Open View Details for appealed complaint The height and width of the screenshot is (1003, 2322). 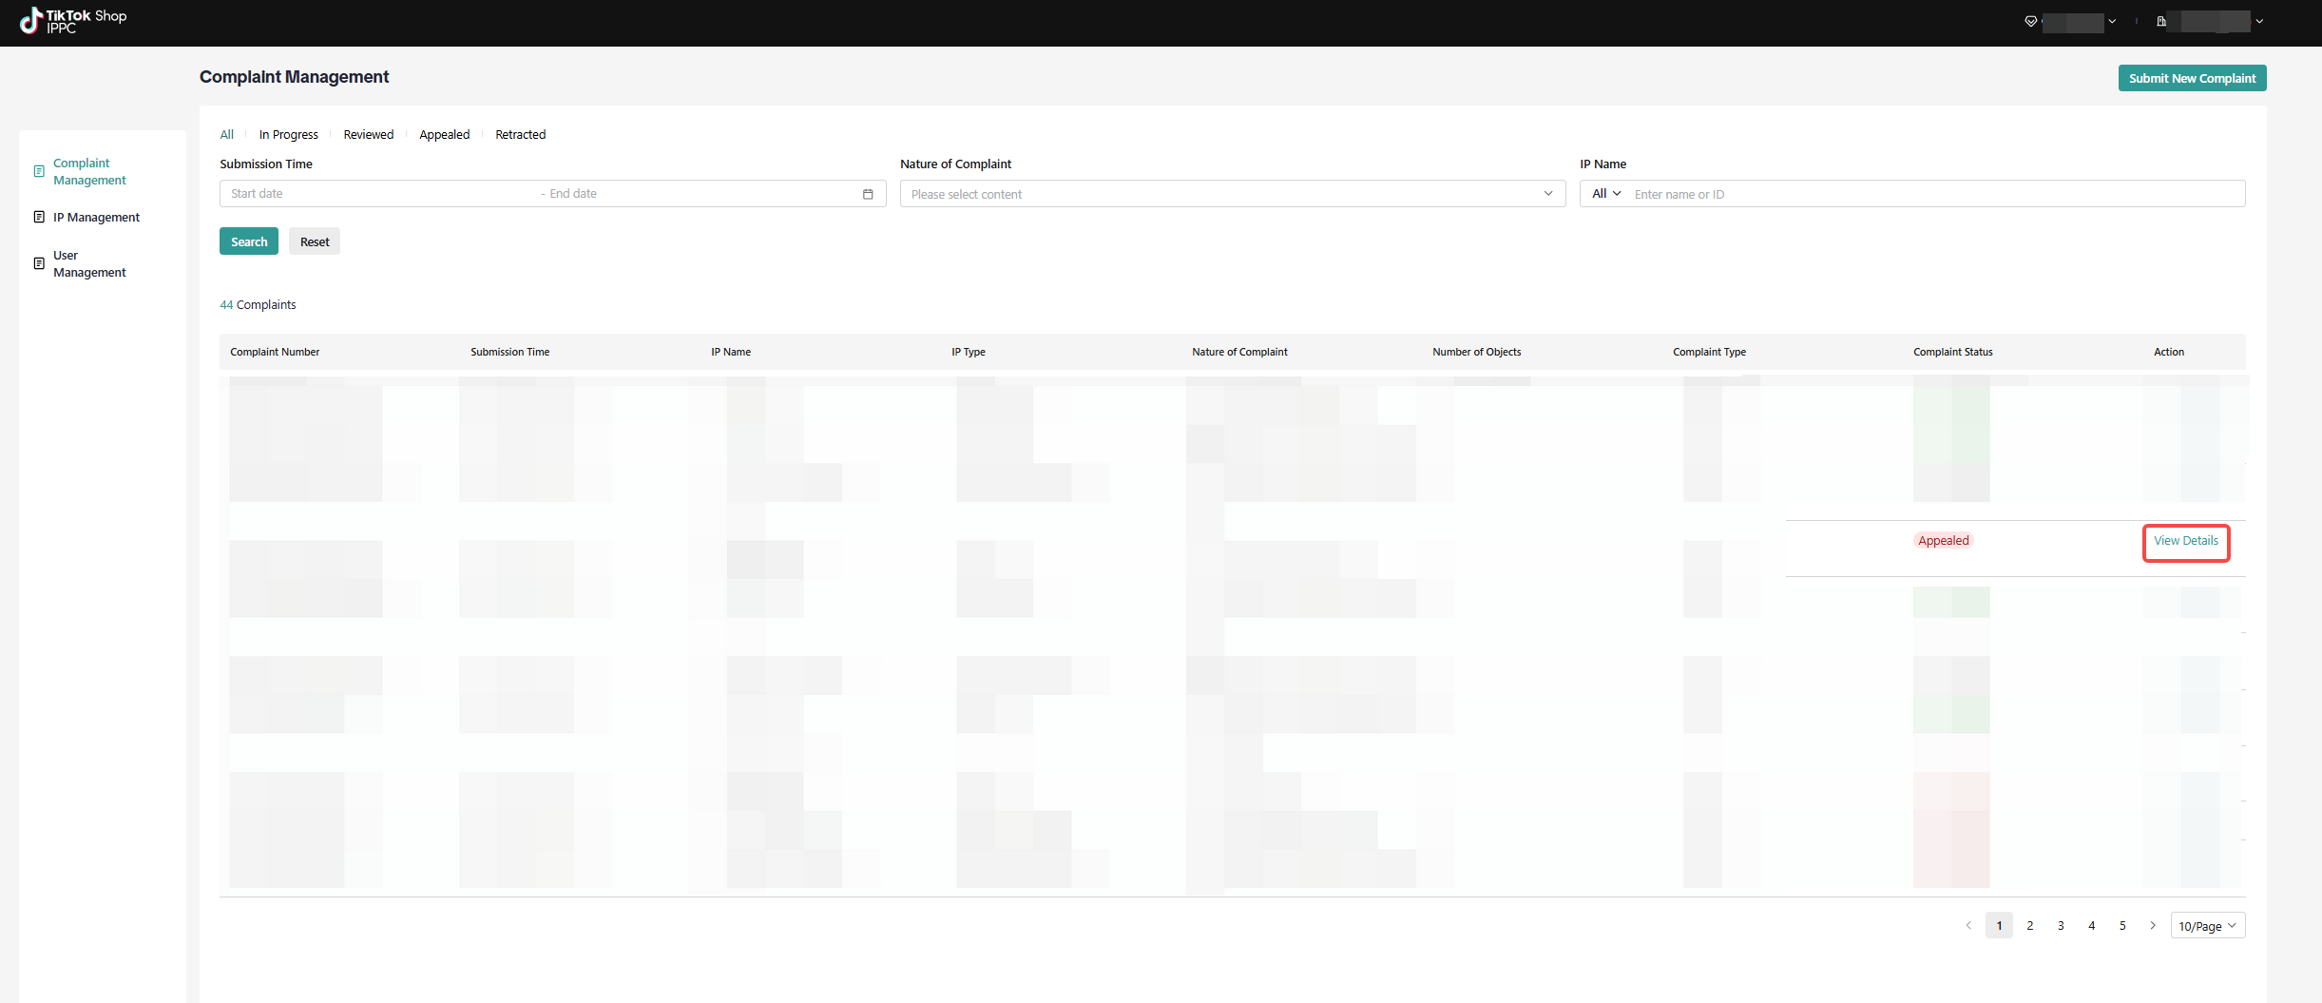click(x=2185, y=541)
